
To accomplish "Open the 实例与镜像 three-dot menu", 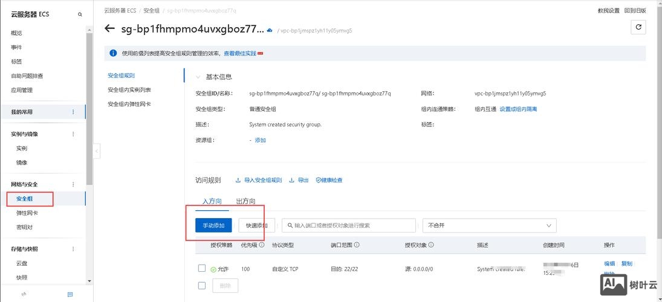I will click(73, 134).
